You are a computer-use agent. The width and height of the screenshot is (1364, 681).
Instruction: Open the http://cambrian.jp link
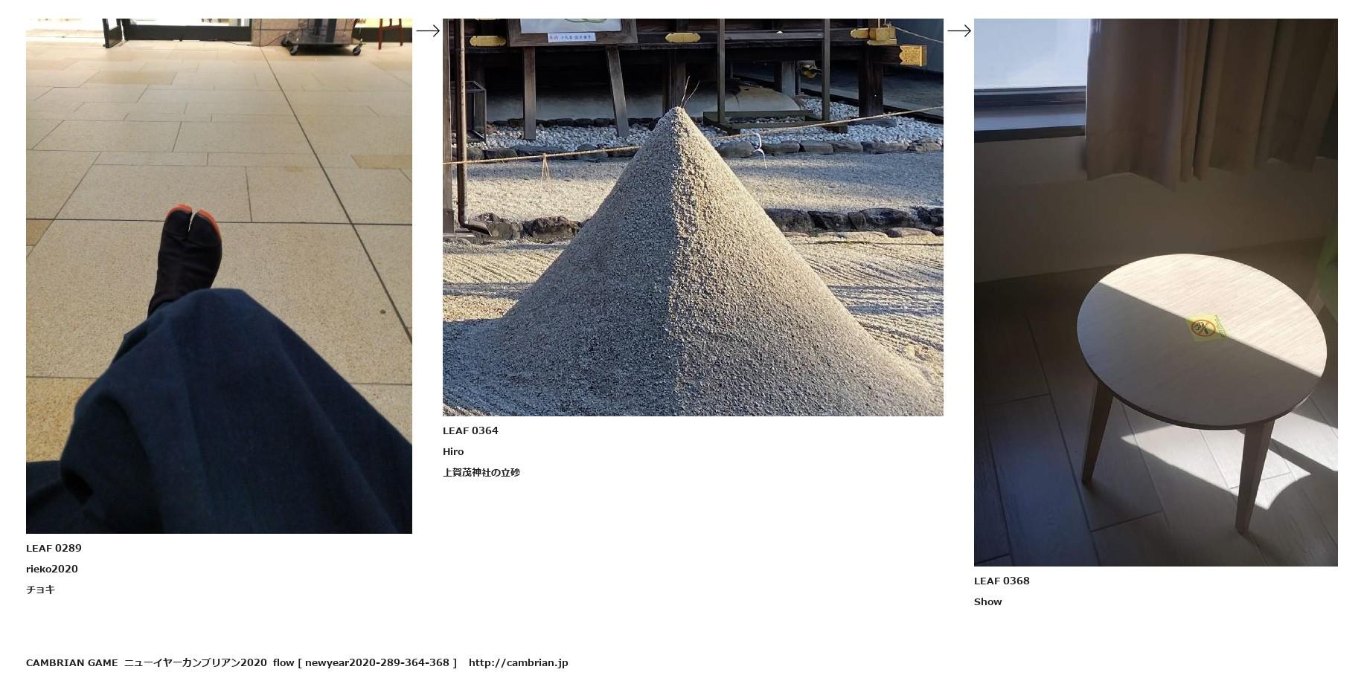pyautogui.click(x=519, y=662)
